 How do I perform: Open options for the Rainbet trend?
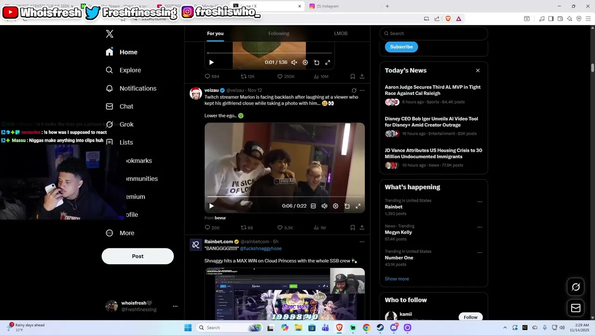tap(480, 202)
